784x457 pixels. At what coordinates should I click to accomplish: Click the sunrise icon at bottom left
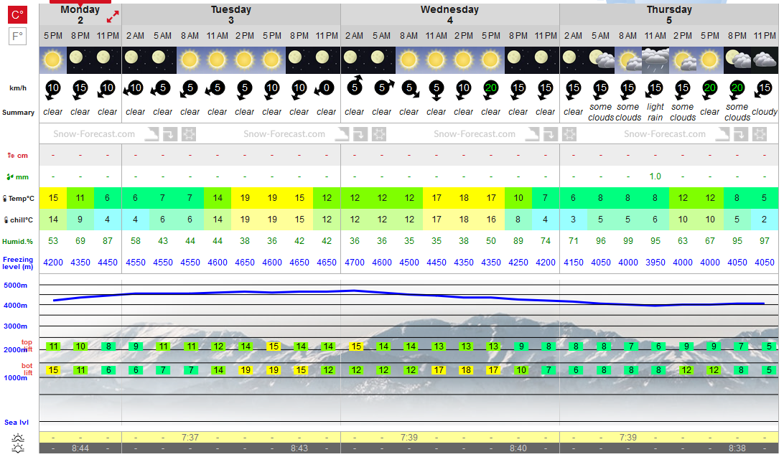click(17, 438)
